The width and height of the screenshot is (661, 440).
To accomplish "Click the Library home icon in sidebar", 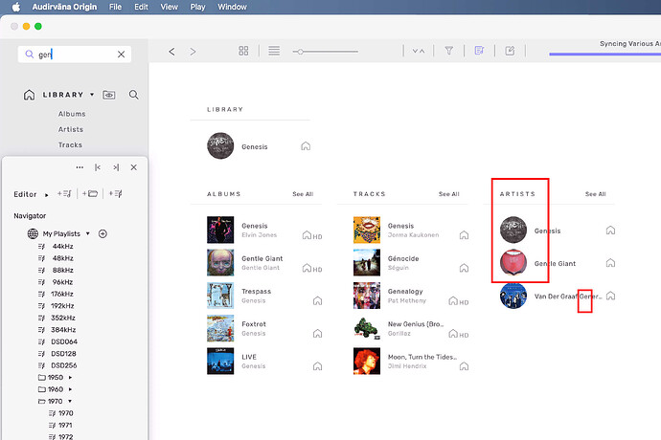I will tap(29, 95).
